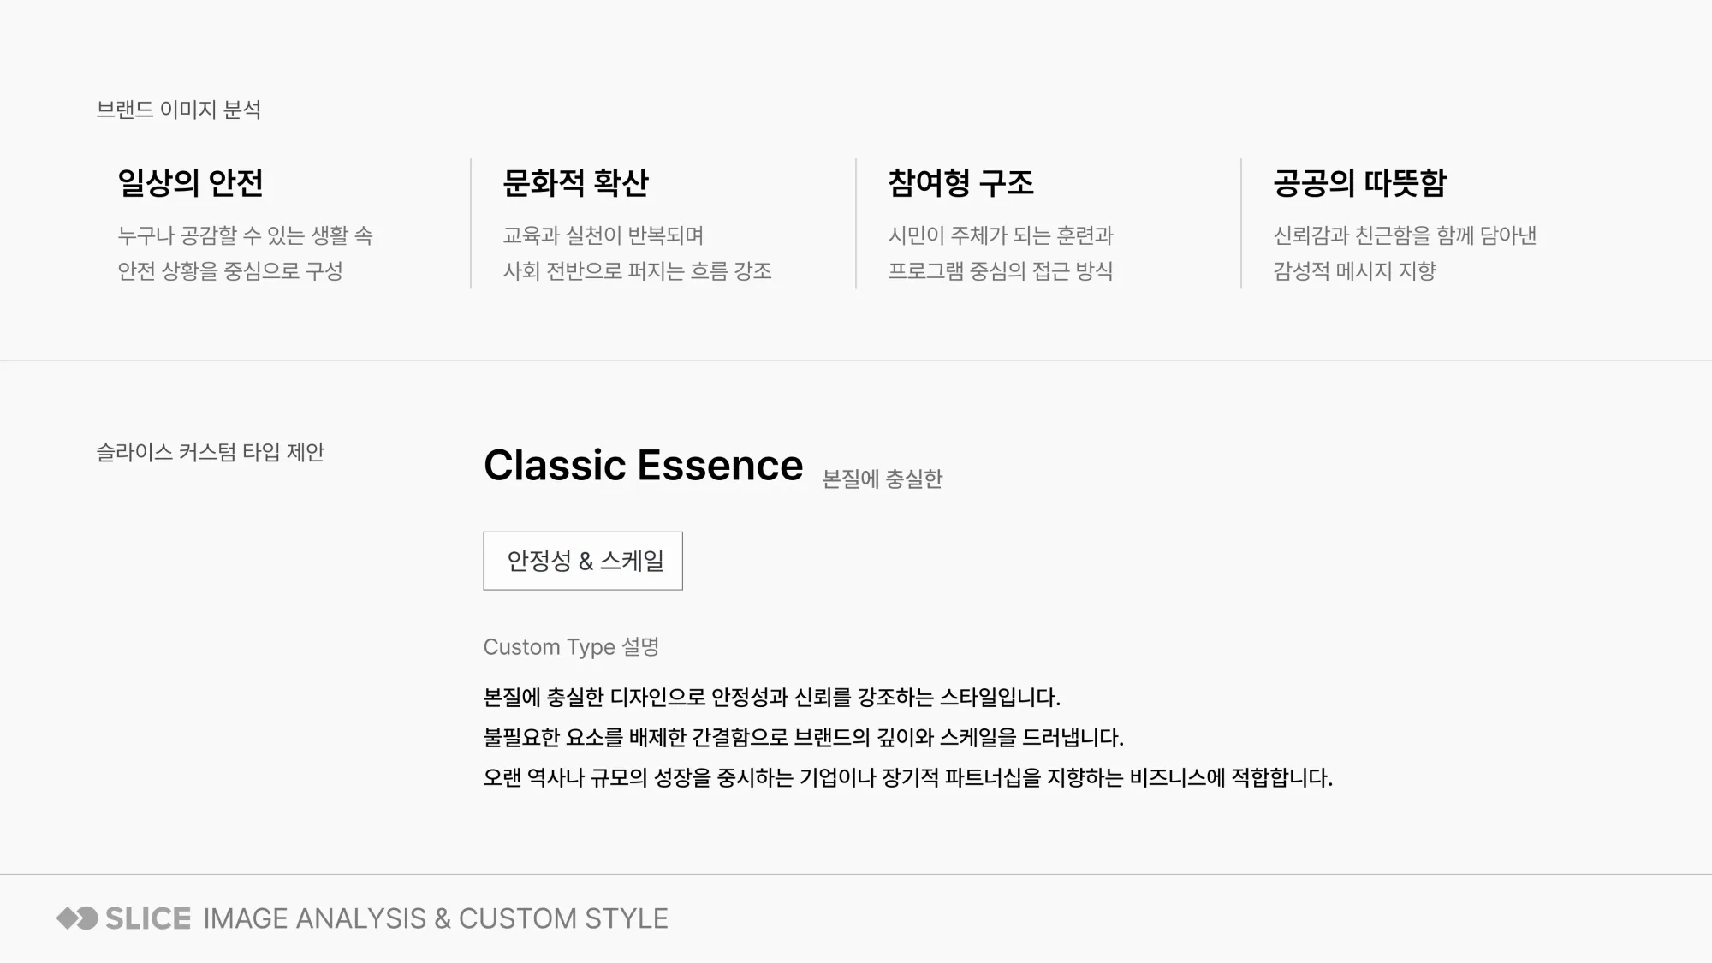Select the 문화적 확산 column heading
The height and width of the screenshot is (963, 1712).
coord(575,182)
